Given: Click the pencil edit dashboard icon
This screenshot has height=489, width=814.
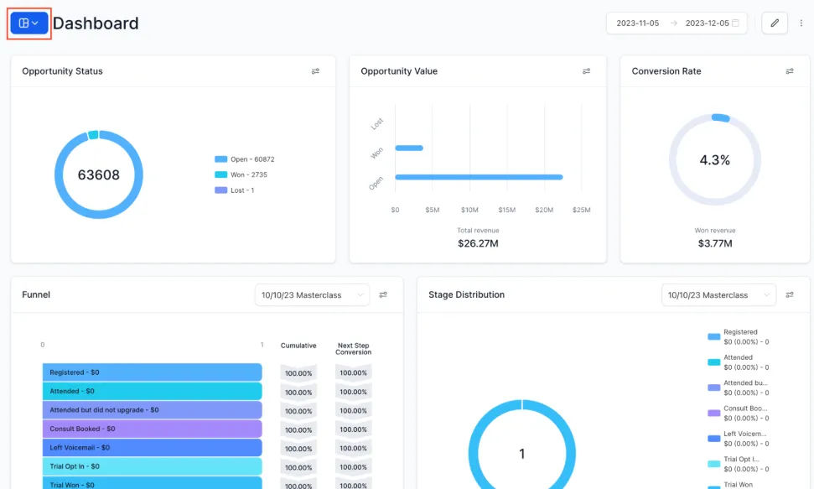Looking at the screenshot, I should click(x=774, y=23).
